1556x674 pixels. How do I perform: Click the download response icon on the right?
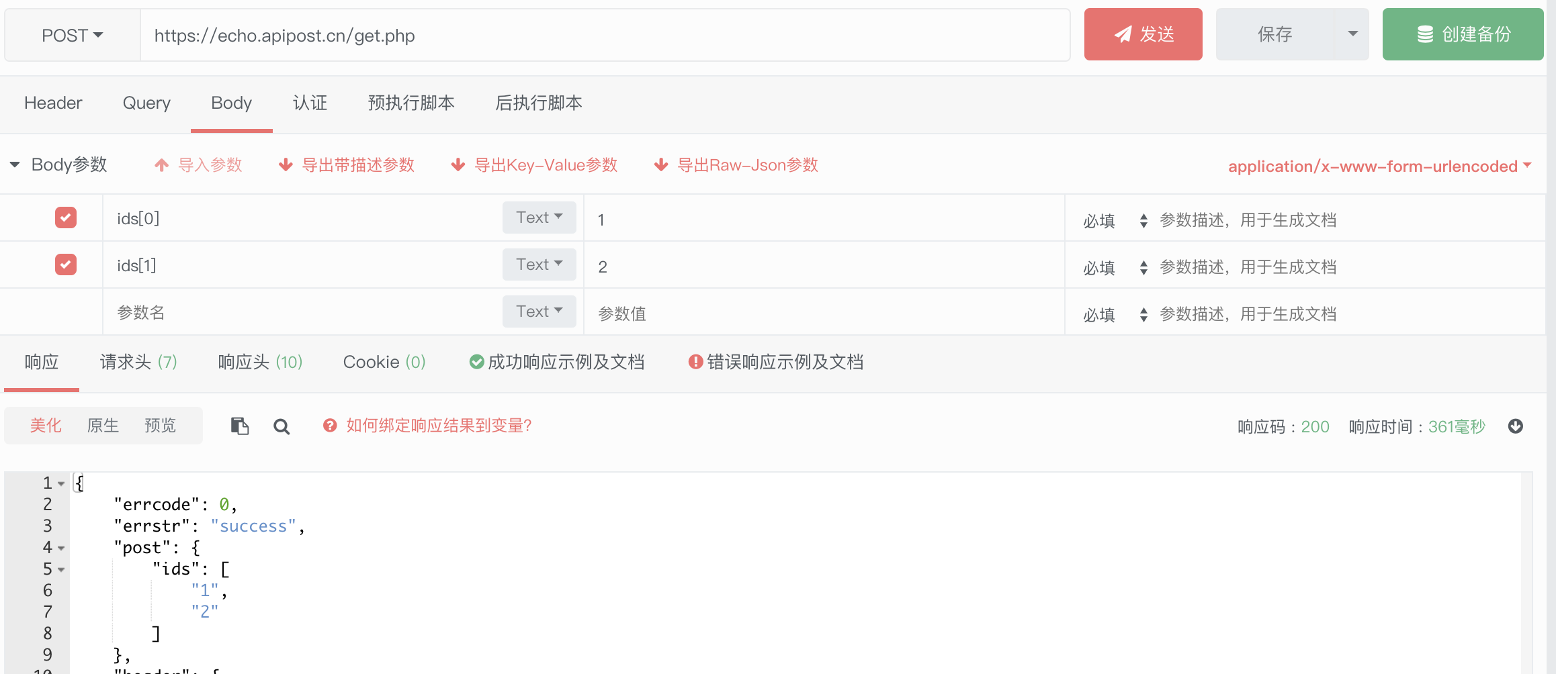tap(1516, 426)
